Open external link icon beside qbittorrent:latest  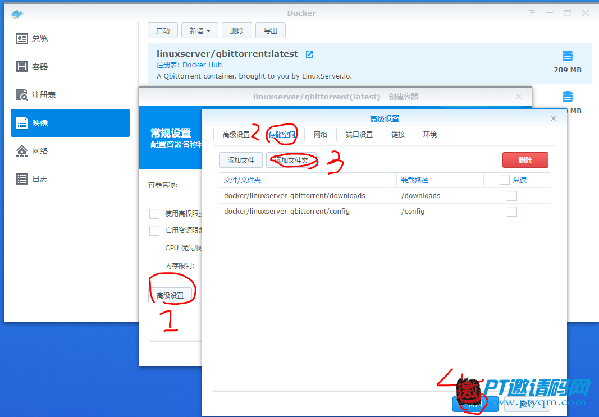point(309,54)
